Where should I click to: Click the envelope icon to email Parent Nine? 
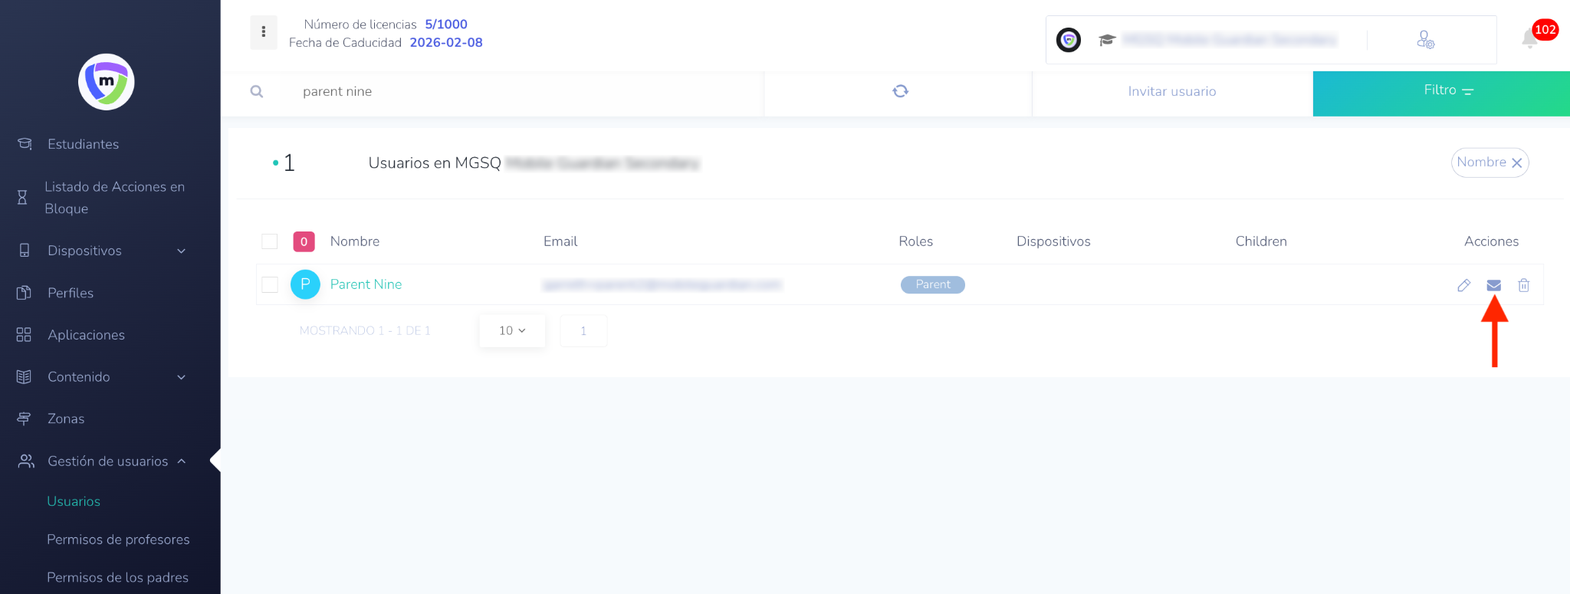1493,285
